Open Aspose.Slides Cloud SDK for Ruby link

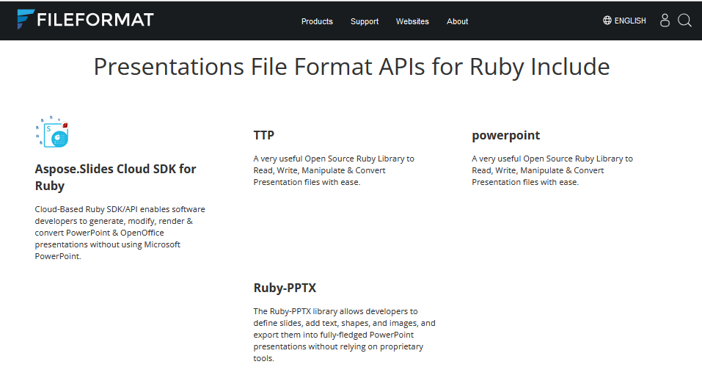(115, 177)
